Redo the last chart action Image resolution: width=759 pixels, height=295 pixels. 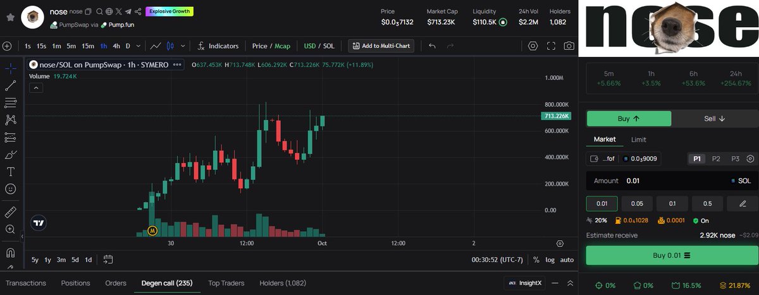pyautogui.click(x=450, y=46)
